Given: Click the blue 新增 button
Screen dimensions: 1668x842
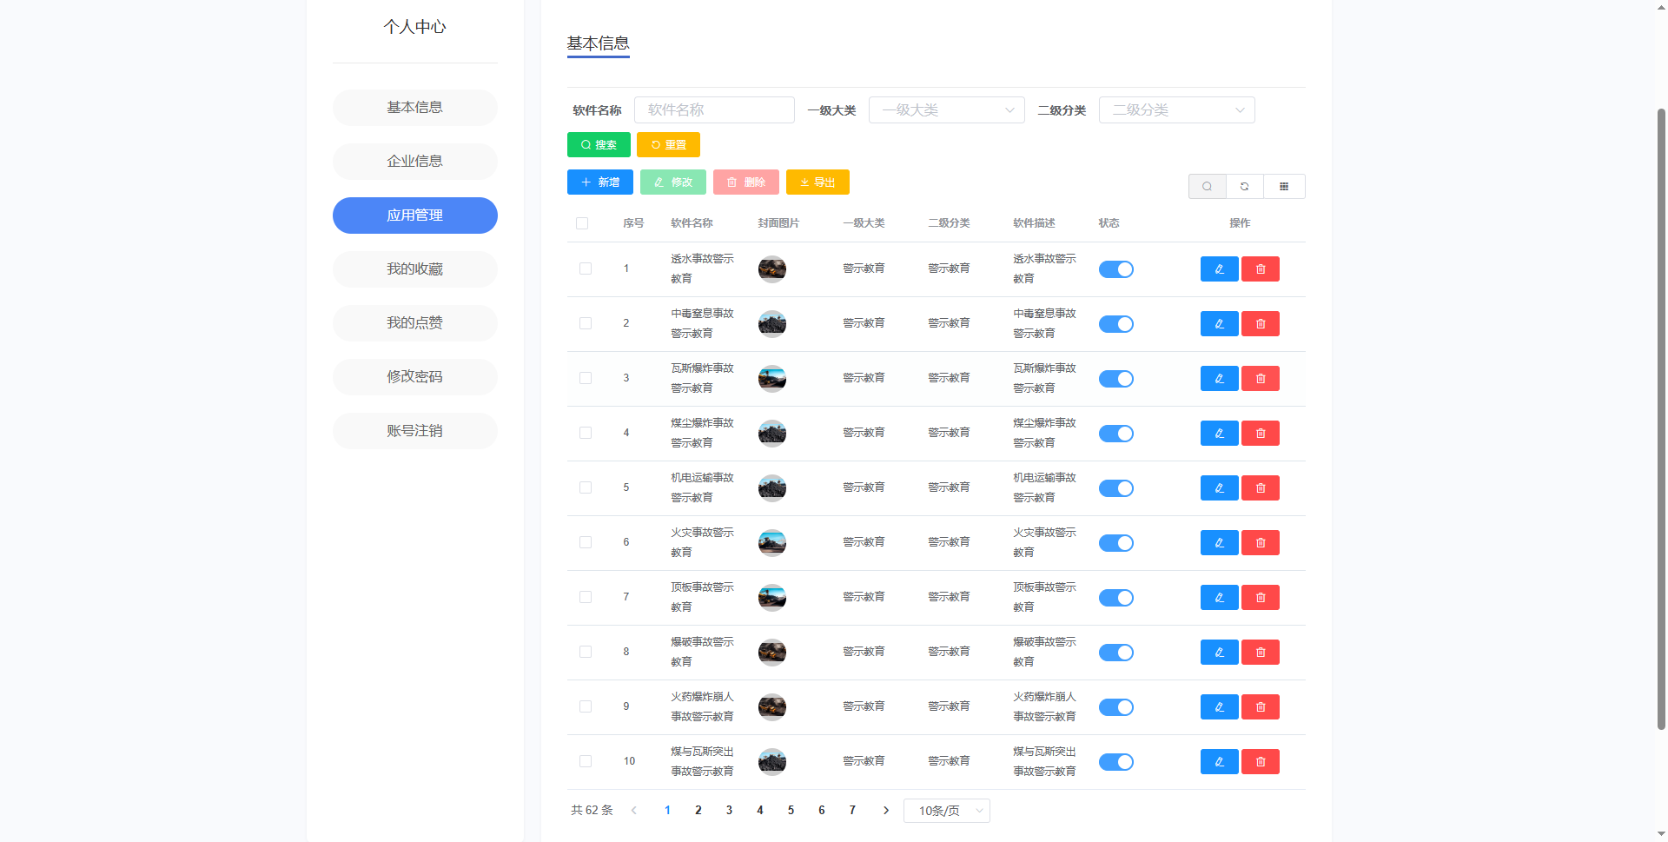Looking at the screenshot, I should (600, 182).
